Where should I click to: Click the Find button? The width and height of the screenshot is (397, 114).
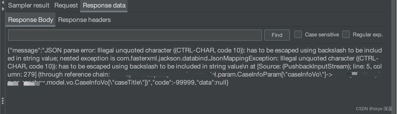(x=277, y=35)
